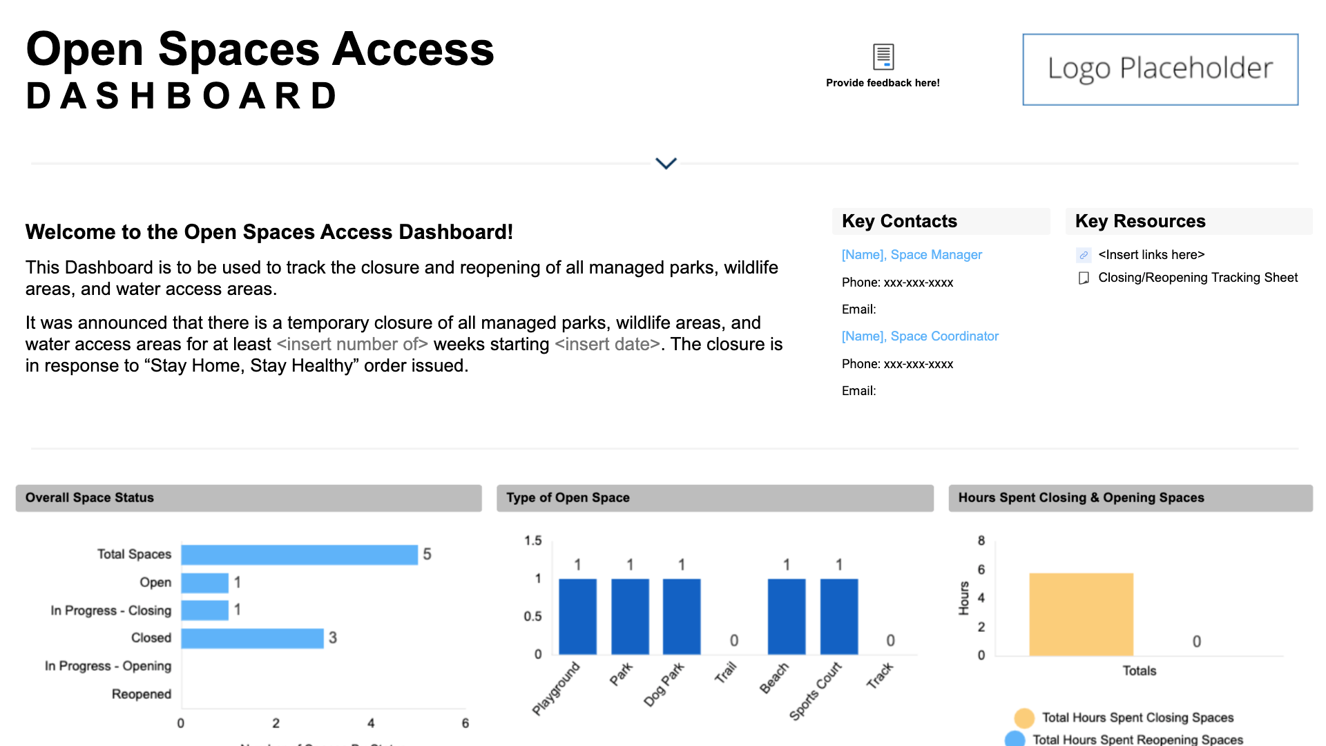Click the '<insert date>' placeholder text

pyautogui.click(x=607, y=344)
